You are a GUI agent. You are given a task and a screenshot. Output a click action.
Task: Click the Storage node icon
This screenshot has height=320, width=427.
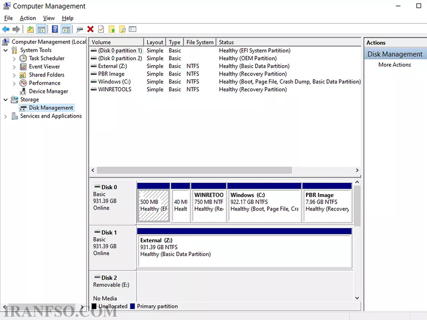pyautogui.click(x=14, y=100)
